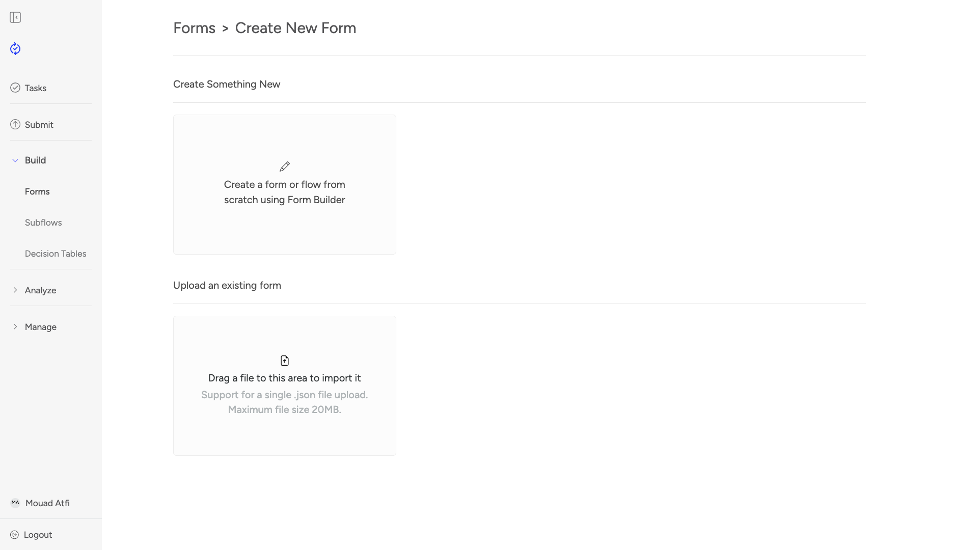The image size is (978, 550).
Task: Open the Mouad Atfi user profile
Action: click(x=47, y=503)
